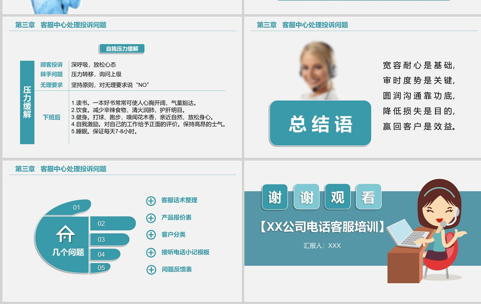The image size is (481, 304).
Task: Click the plus icon beside 问题反馈表
Action: 151,270
